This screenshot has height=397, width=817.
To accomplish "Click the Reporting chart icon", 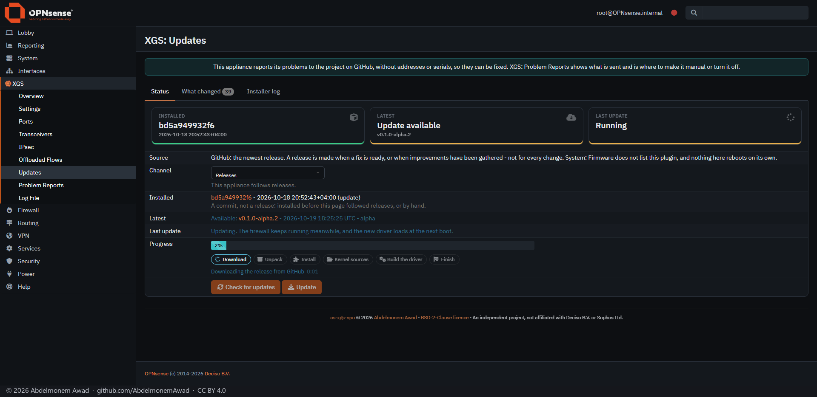I will [x=9, y=45].
